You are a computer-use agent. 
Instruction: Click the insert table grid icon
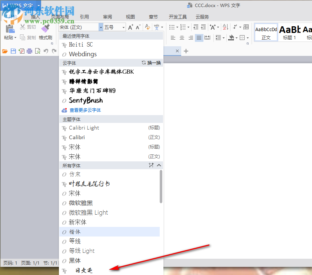246,27
